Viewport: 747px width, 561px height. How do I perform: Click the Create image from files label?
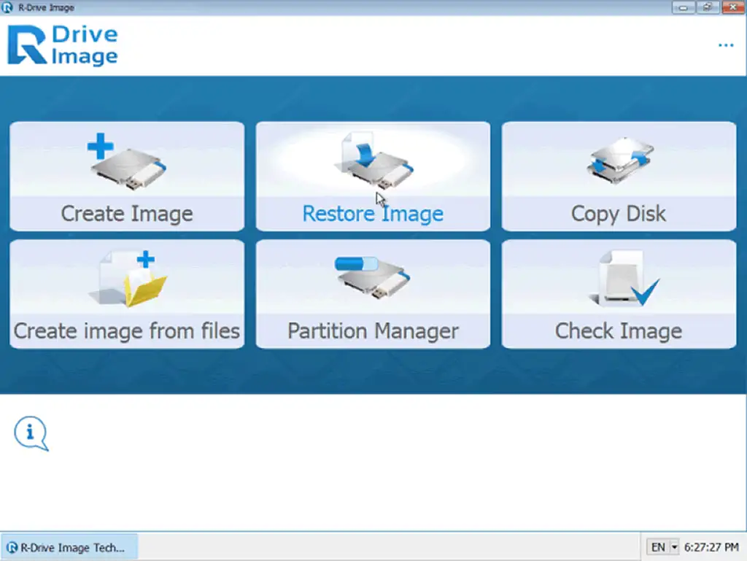[x=126, y=330]
